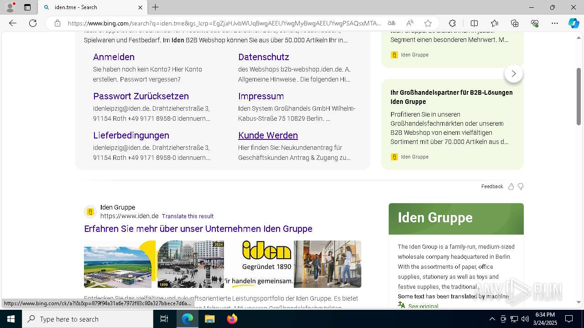Open the Favorites list

pyautogui.click(x=495, y=23)
